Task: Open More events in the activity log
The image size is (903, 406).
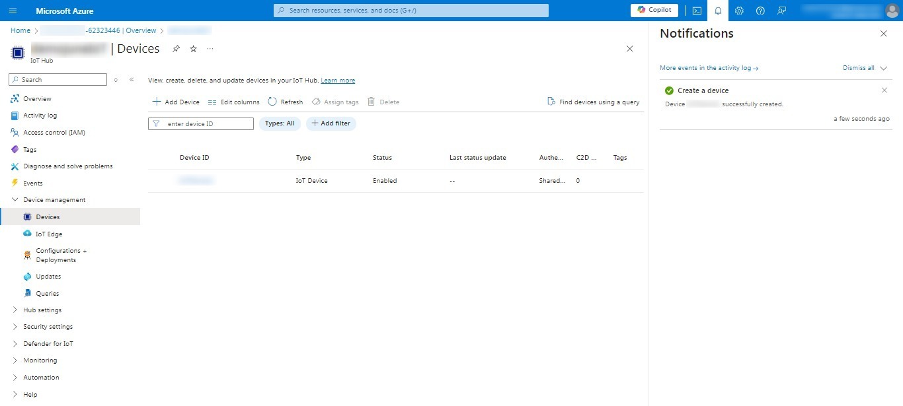Action: [709, 68]
